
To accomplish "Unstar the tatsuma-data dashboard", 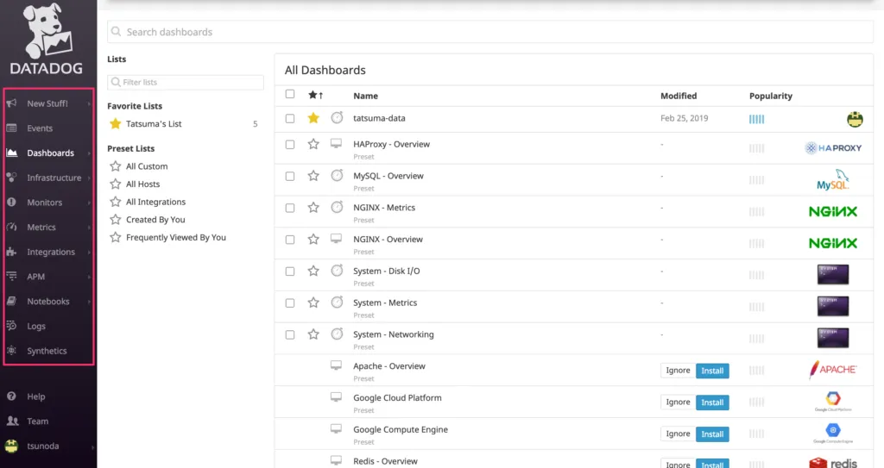I will [x=313, y=118].
